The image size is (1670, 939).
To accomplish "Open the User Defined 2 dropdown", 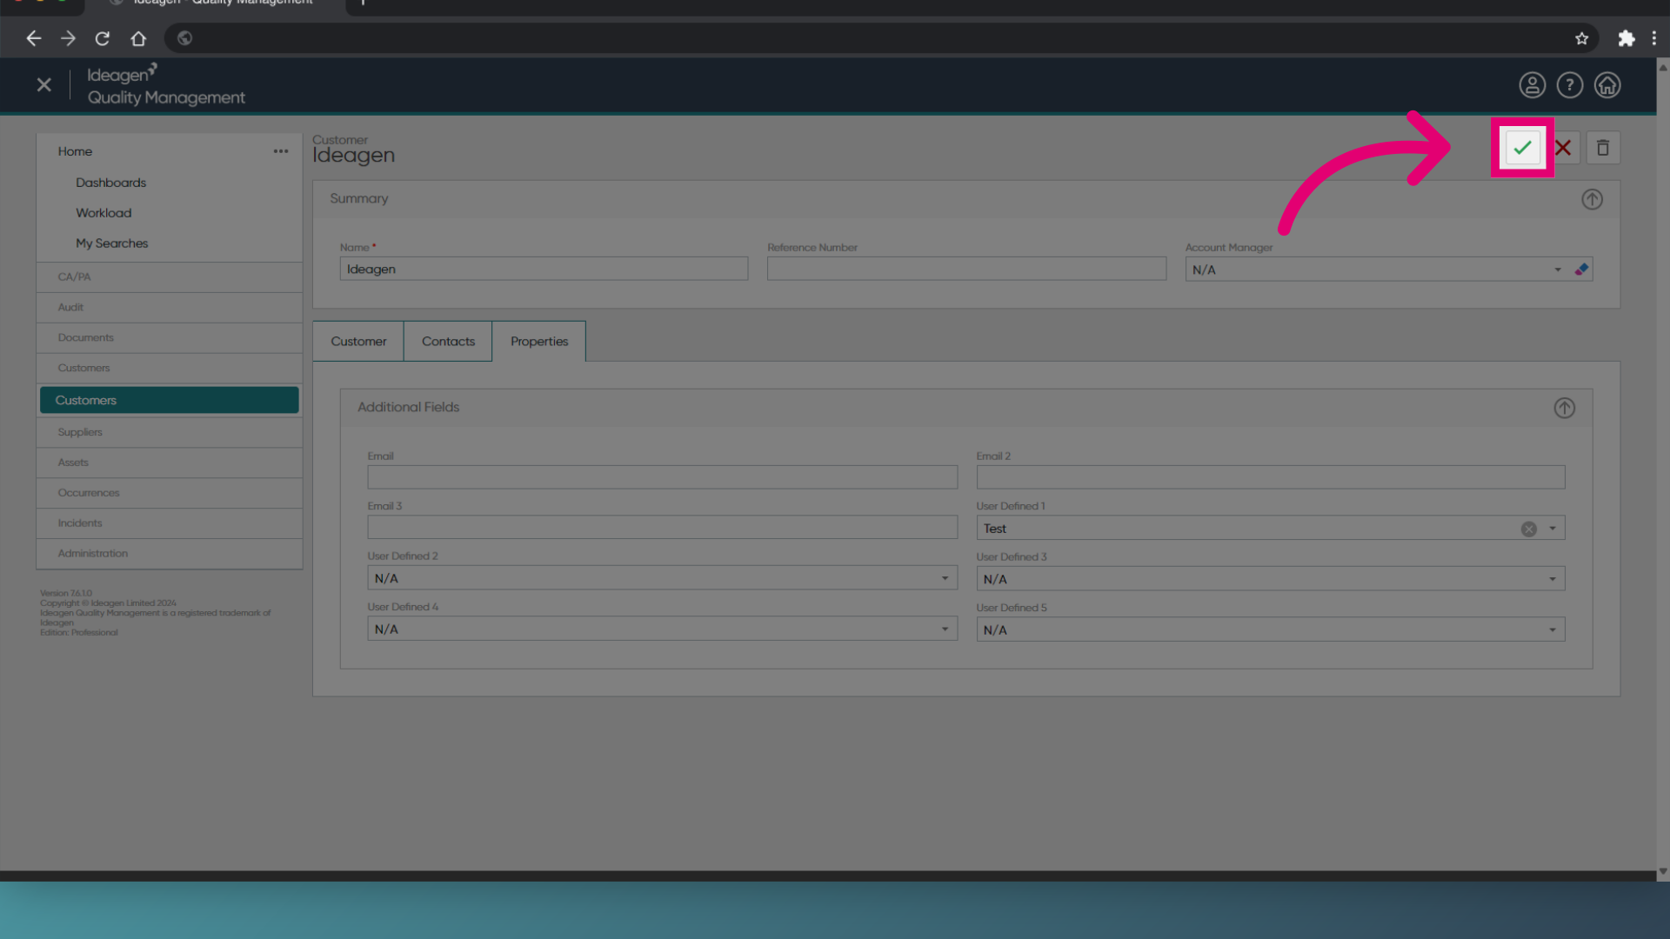I will point(663,578).
